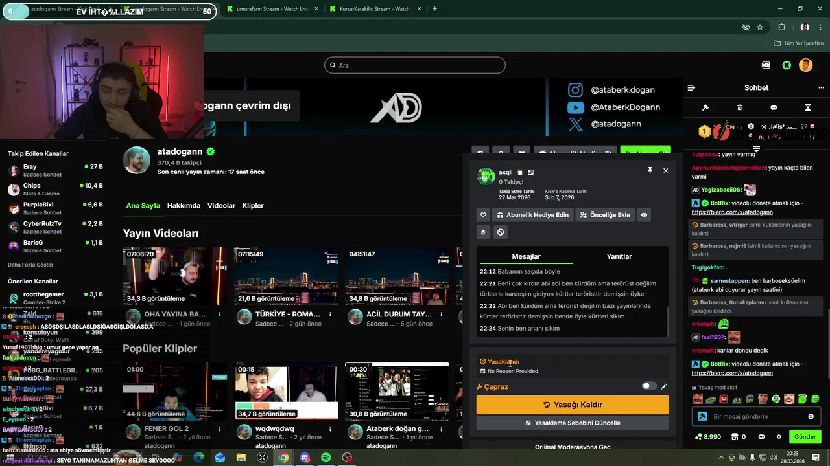
Task: Toggle the Çapraz switch
Action: tap(649, 386)
